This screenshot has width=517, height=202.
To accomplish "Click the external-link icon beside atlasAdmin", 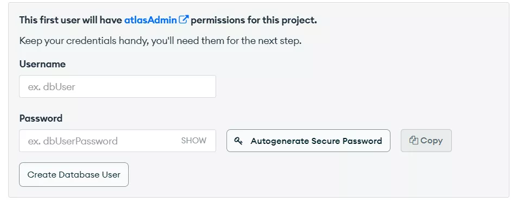I will (184, 20).
